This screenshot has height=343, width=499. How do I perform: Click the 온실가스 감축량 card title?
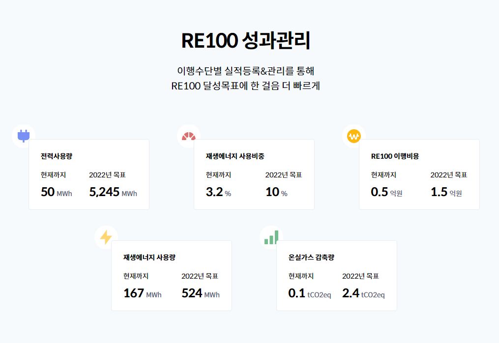[311, 257]
